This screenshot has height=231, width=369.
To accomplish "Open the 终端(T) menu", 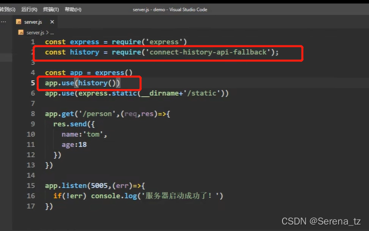I will coord(51,9).
